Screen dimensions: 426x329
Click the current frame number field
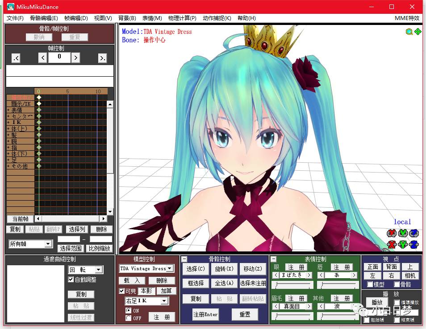click(x=59, y=58)
